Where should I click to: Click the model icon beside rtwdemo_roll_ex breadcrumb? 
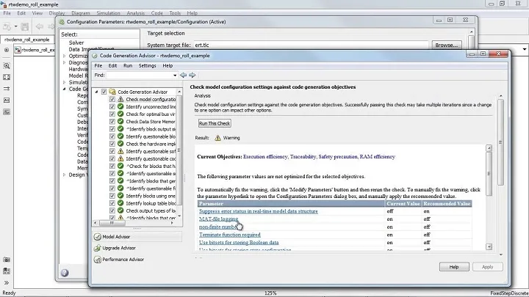tap(18, 50)
